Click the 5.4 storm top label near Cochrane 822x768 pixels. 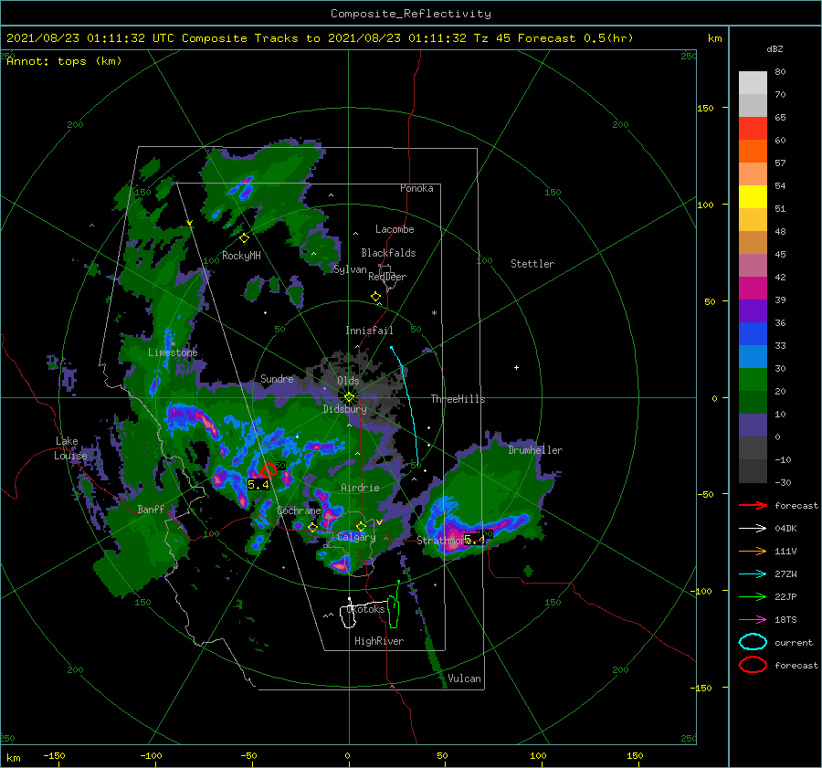258,485
